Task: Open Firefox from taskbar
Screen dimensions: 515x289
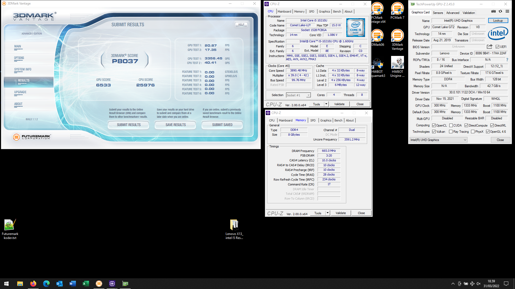Action: (33, 284)
